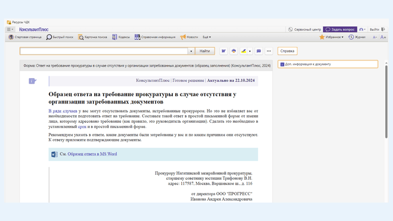Expand the Ещё menu
Viewport: 393px width, 221px height.
(207, 37)
